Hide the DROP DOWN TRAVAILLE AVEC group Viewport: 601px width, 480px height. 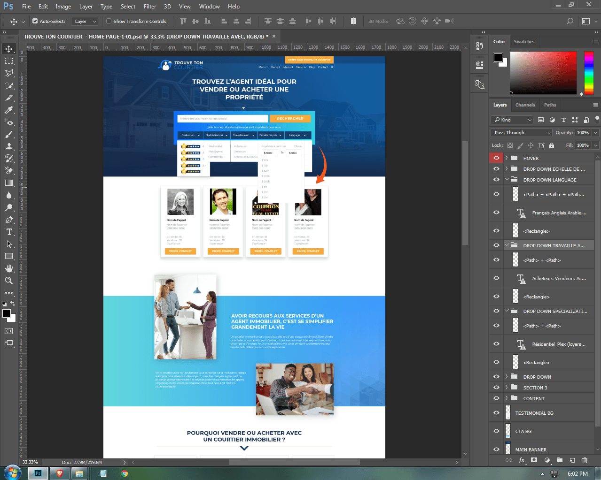point(496,245)
